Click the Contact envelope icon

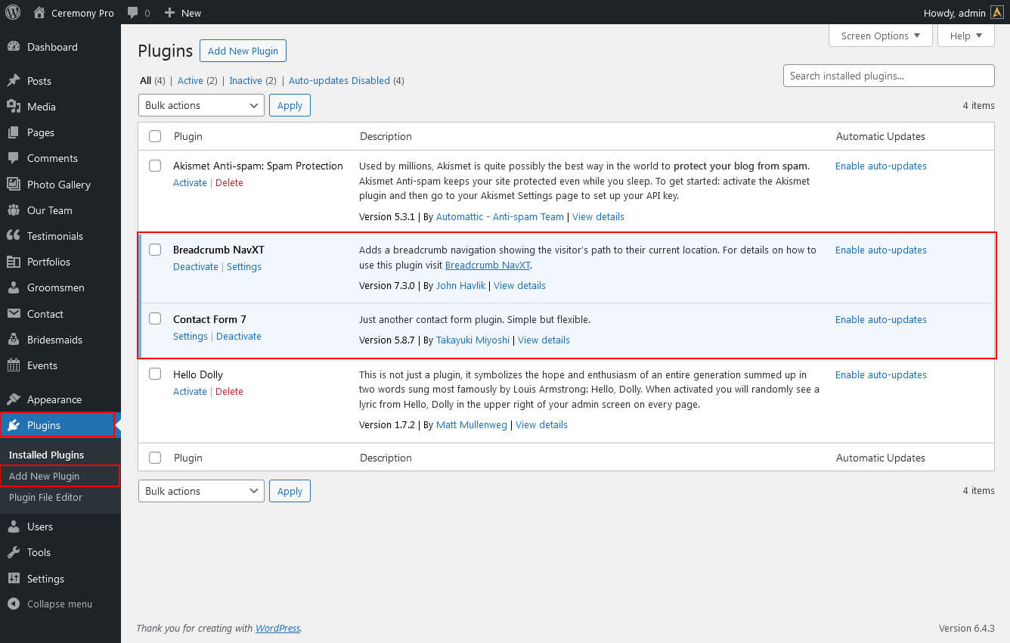[14, 314]
